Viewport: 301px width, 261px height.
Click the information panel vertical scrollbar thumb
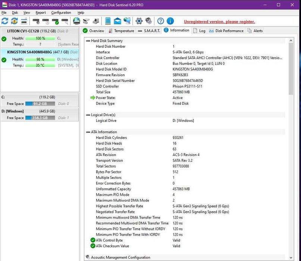point(291,69)
